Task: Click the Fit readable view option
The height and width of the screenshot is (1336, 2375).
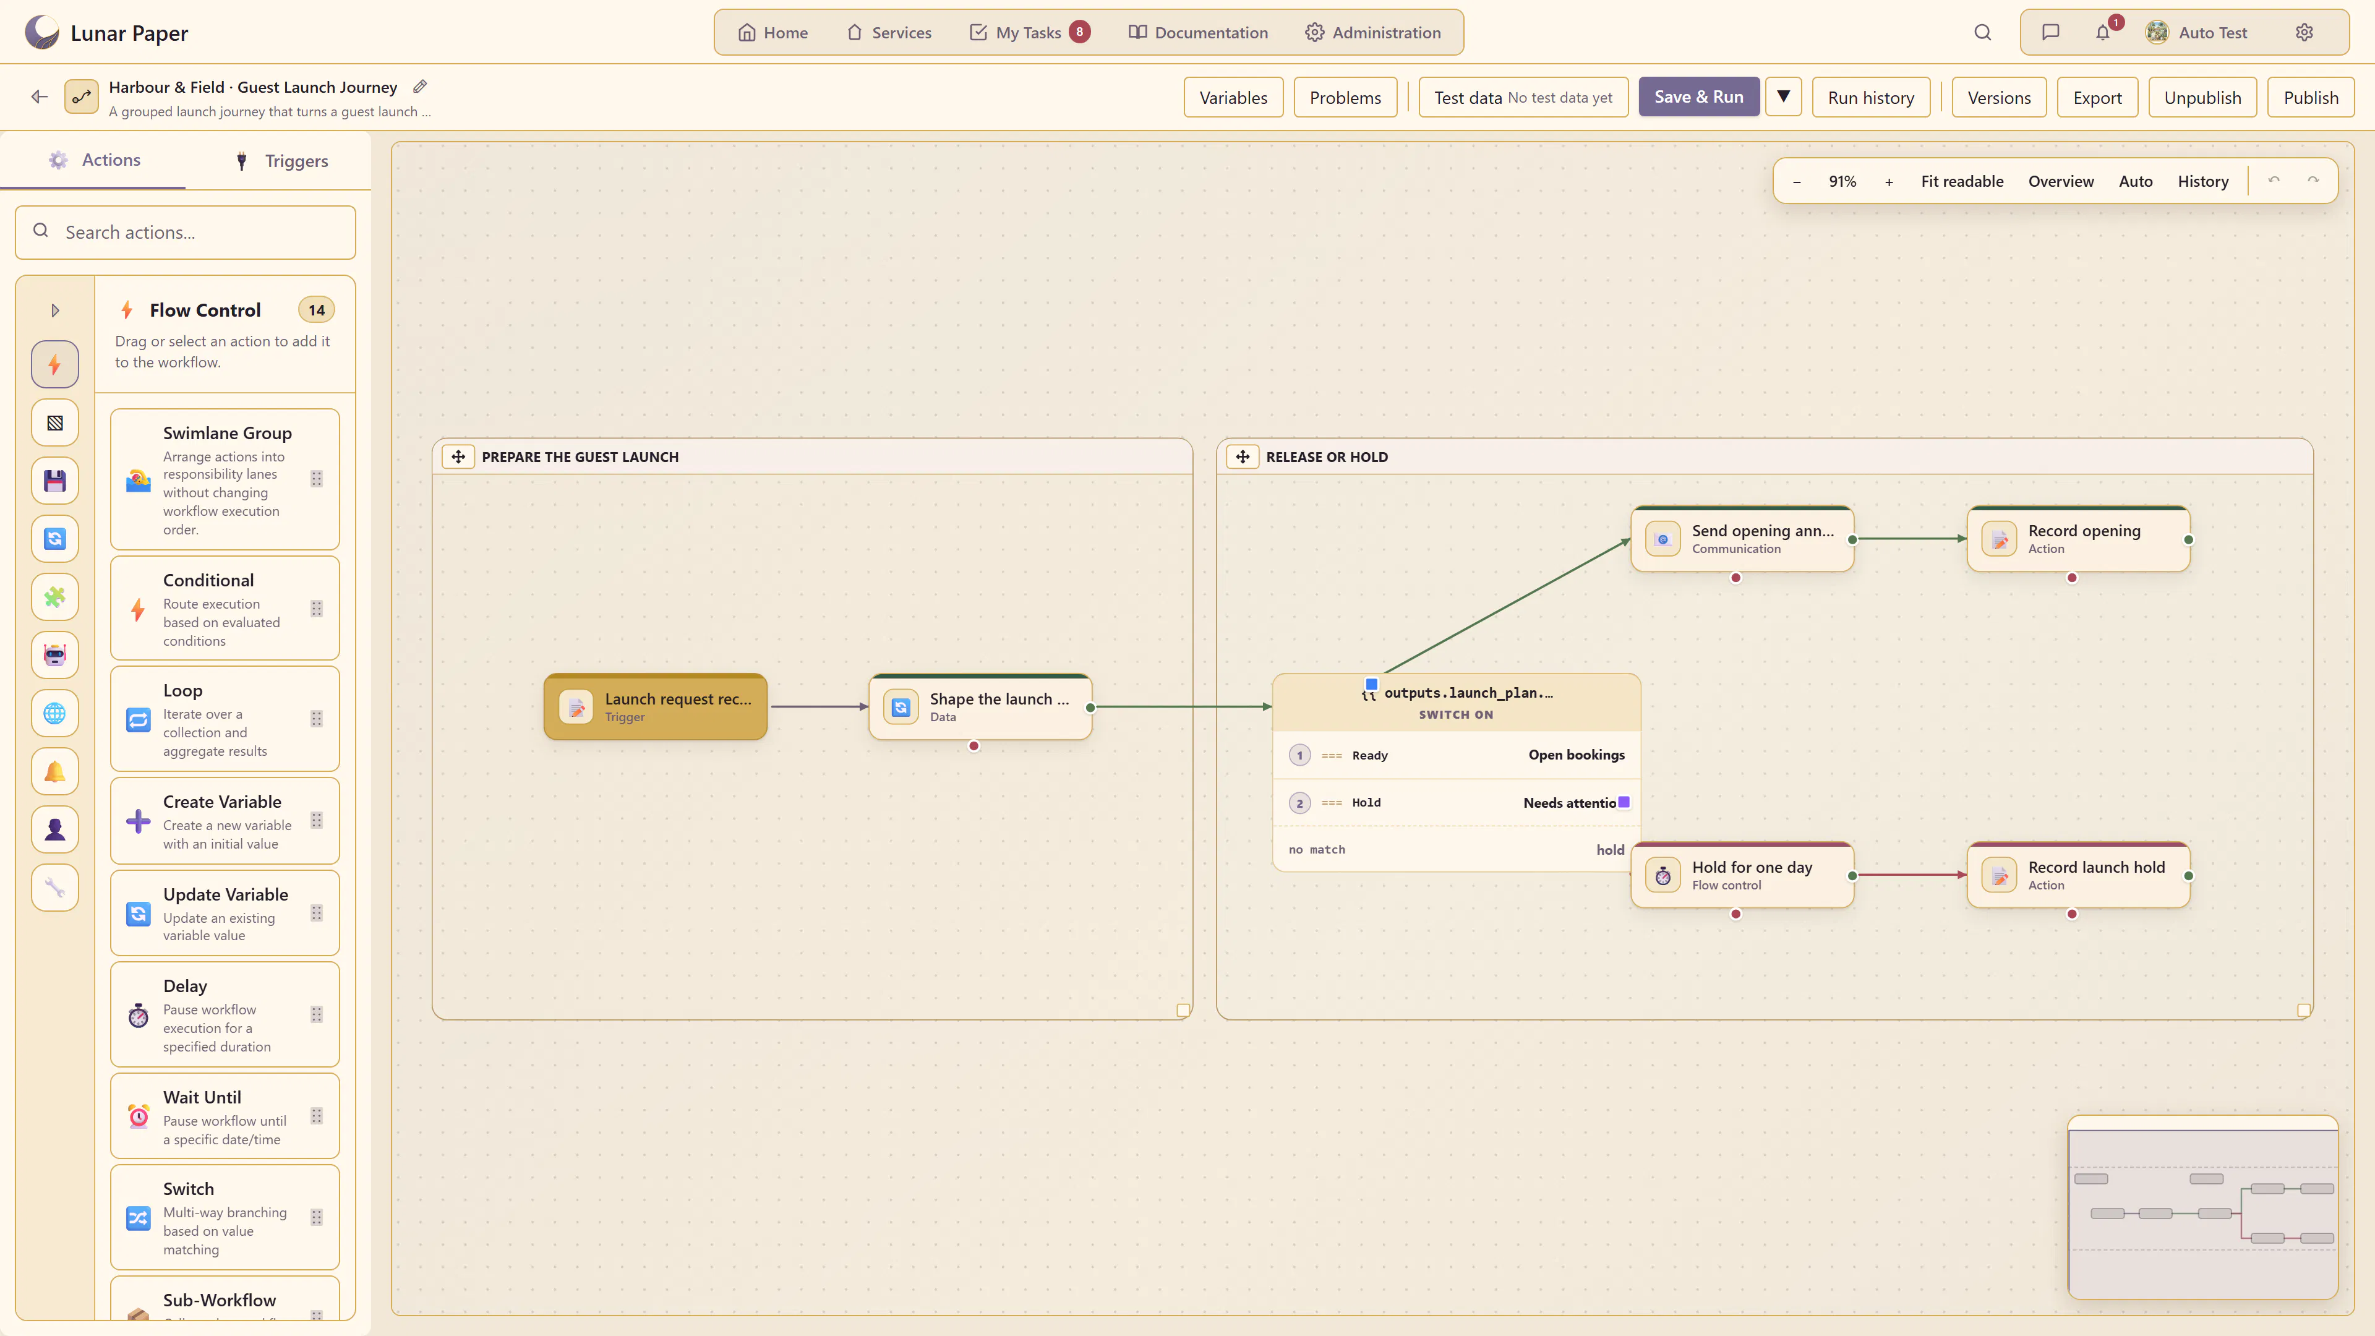Action: click(1962, 182)
